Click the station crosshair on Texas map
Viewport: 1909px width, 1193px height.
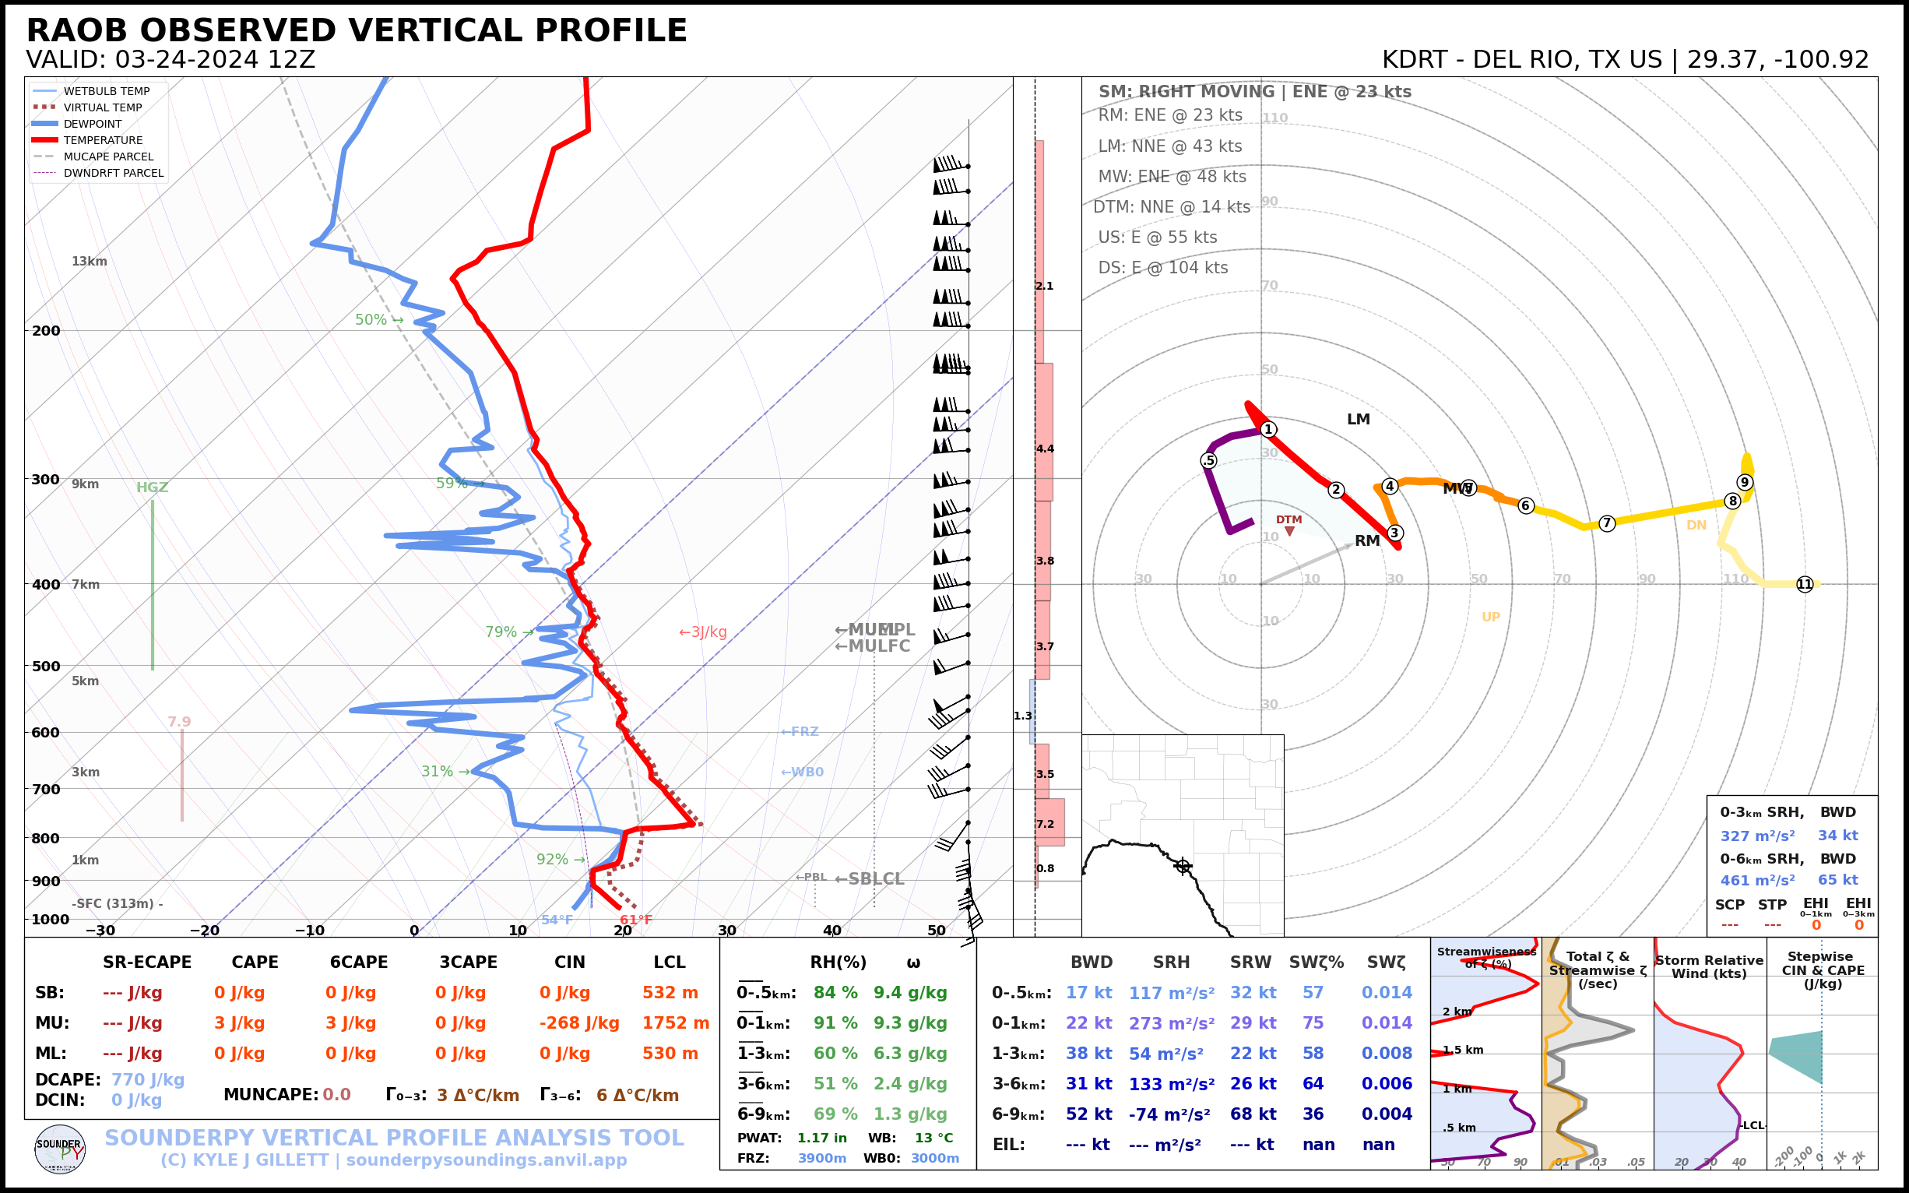(x=1183, y=866)
